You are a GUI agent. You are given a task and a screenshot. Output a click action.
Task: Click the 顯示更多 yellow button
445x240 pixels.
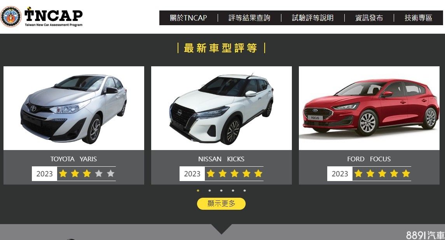(222, 204)
